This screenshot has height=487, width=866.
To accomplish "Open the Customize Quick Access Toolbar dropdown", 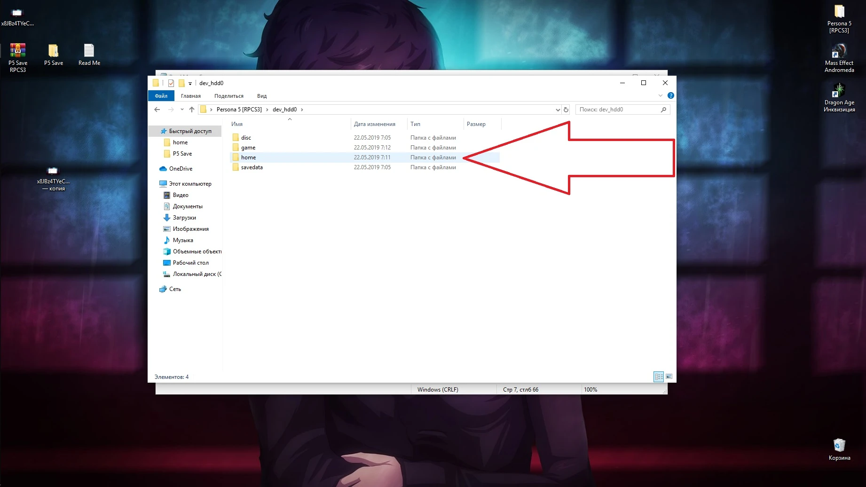I will 190,84.
